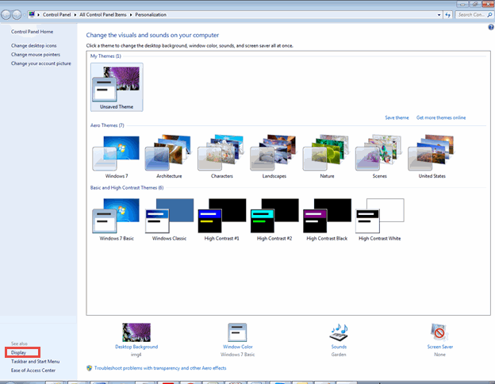Click the Save theme link

point(397,117)
